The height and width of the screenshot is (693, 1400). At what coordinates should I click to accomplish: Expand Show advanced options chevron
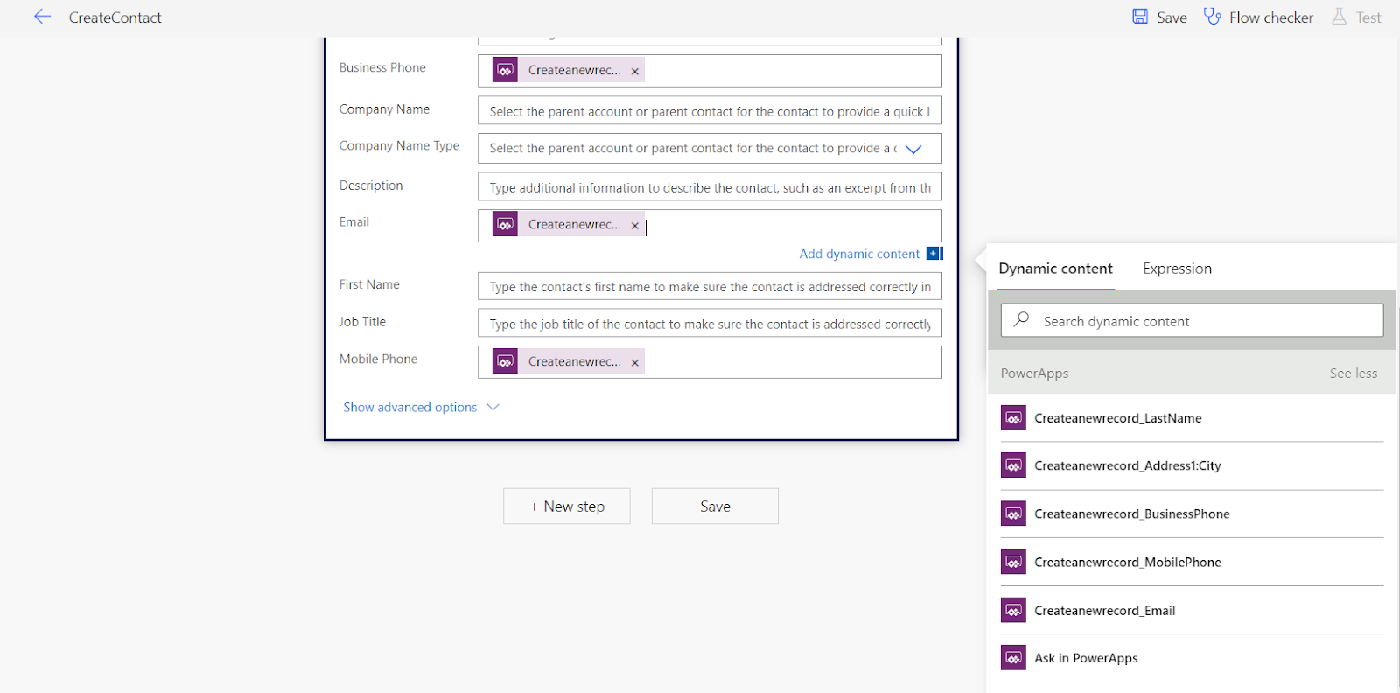coord(493,407)
